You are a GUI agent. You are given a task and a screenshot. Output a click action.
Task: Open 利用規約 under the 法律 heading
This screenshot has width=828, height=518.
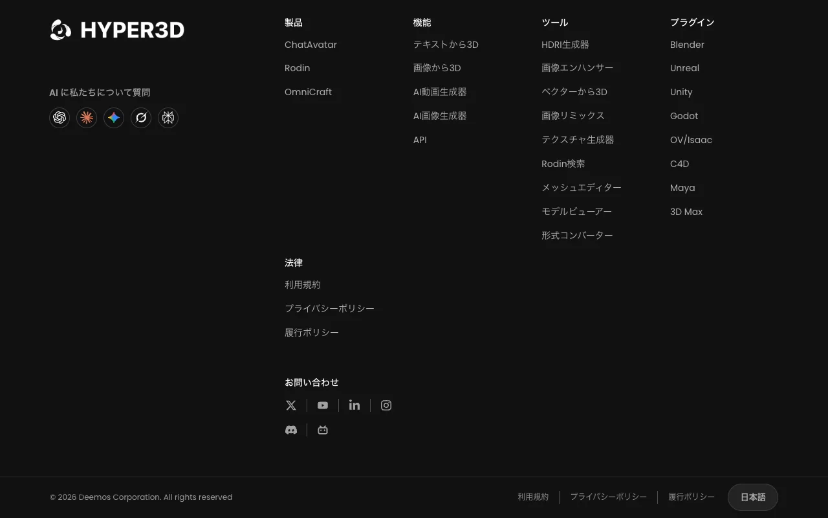tap(303, 285)
